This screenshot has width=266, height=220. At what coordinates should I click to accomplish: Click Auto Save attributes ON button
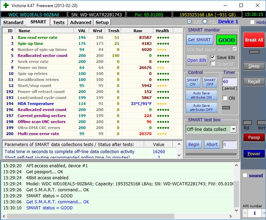click(x=202, y=95)
